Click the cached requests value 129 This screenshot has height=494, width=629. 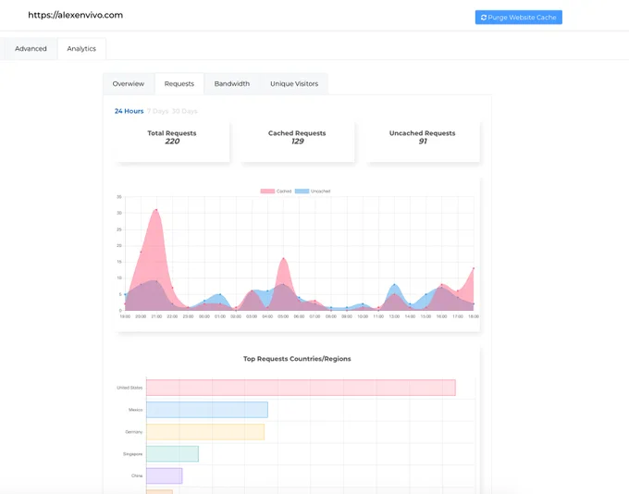(297, 142)
